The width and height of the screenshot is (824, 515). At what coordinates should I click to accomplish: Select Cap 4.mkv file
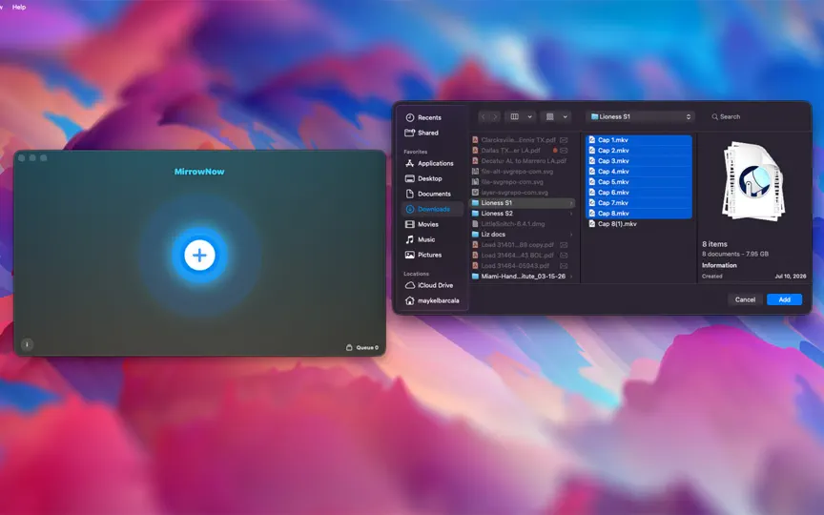click(x=639, y=172)
